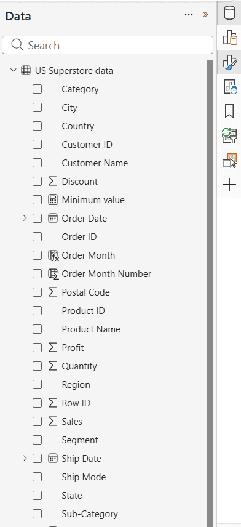Check the Sales field checkbox
The width and height of the screenshot is (241, 527).
(x=38, y=422)
